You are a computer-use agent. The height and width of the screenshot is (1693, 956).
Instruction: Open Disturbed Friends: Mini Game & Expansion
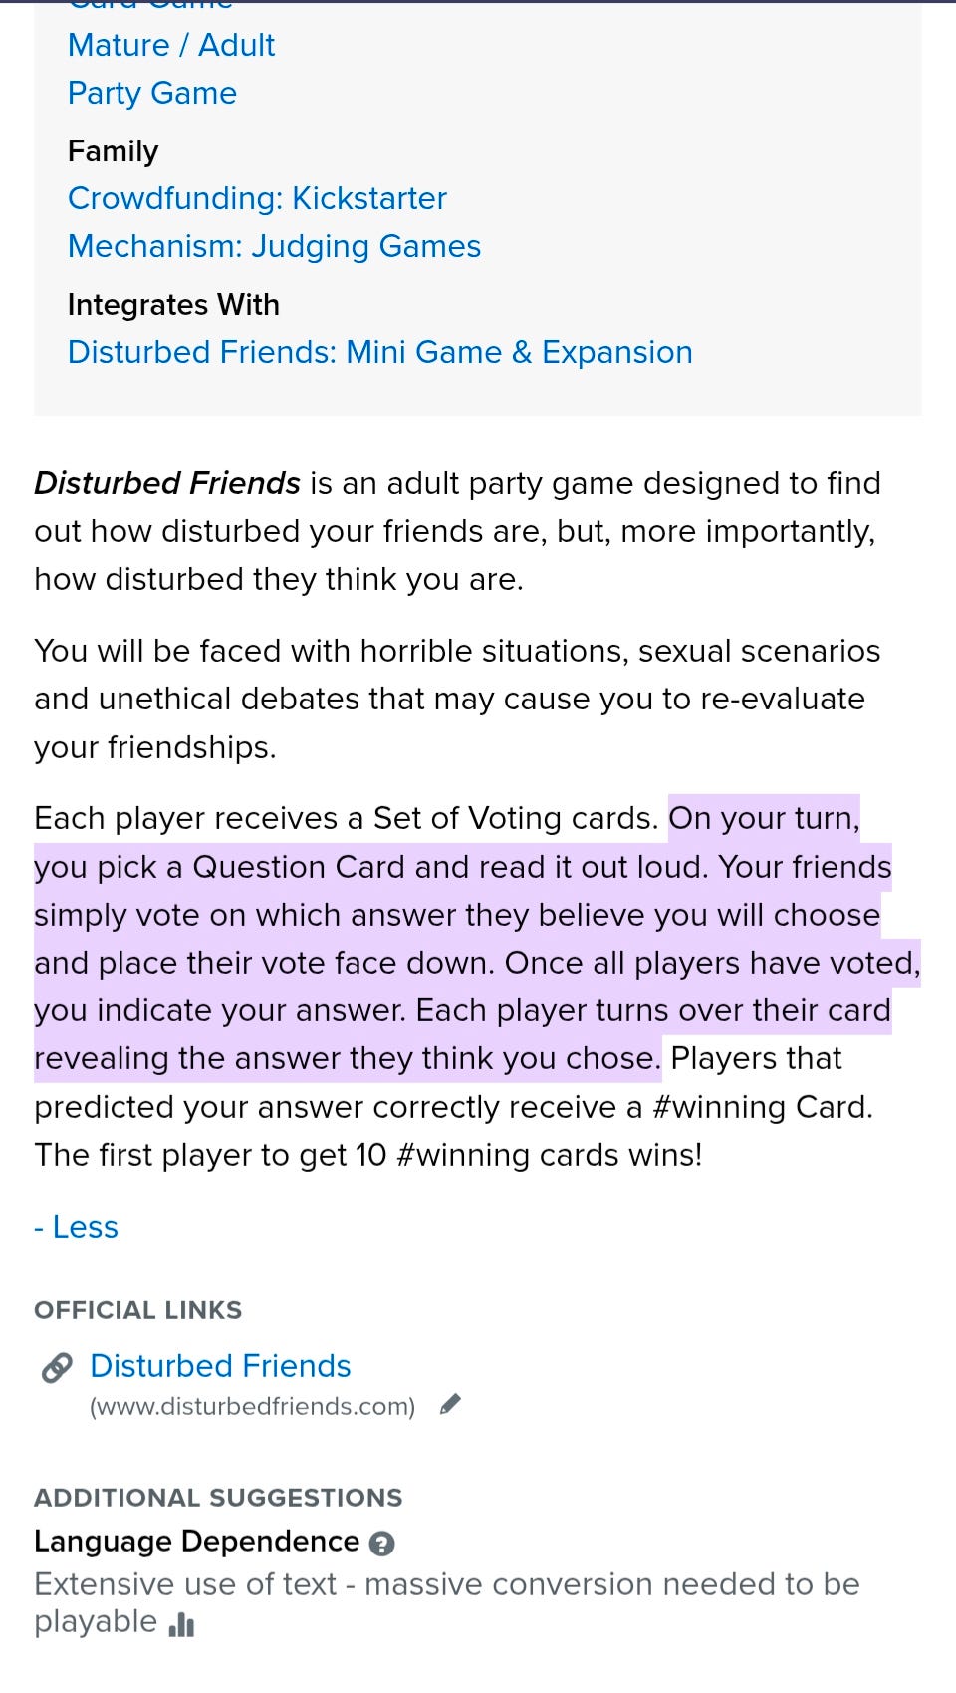[379, 353]
